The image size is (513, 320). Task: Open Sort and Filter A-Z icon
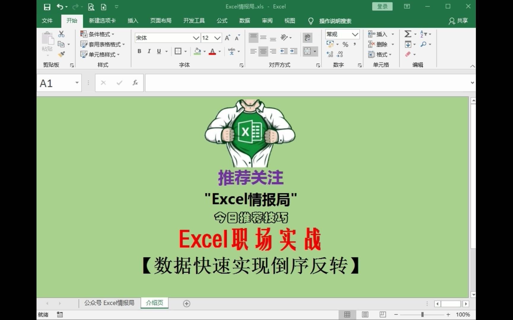point(424,34)
